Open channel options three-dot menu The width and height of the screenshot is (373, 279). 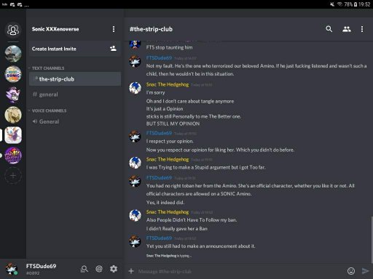pyautogui.click(x=362, y=29)
